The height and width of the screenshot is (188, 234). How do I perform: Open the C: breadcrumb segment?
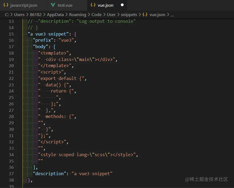(x=7, y=15)
